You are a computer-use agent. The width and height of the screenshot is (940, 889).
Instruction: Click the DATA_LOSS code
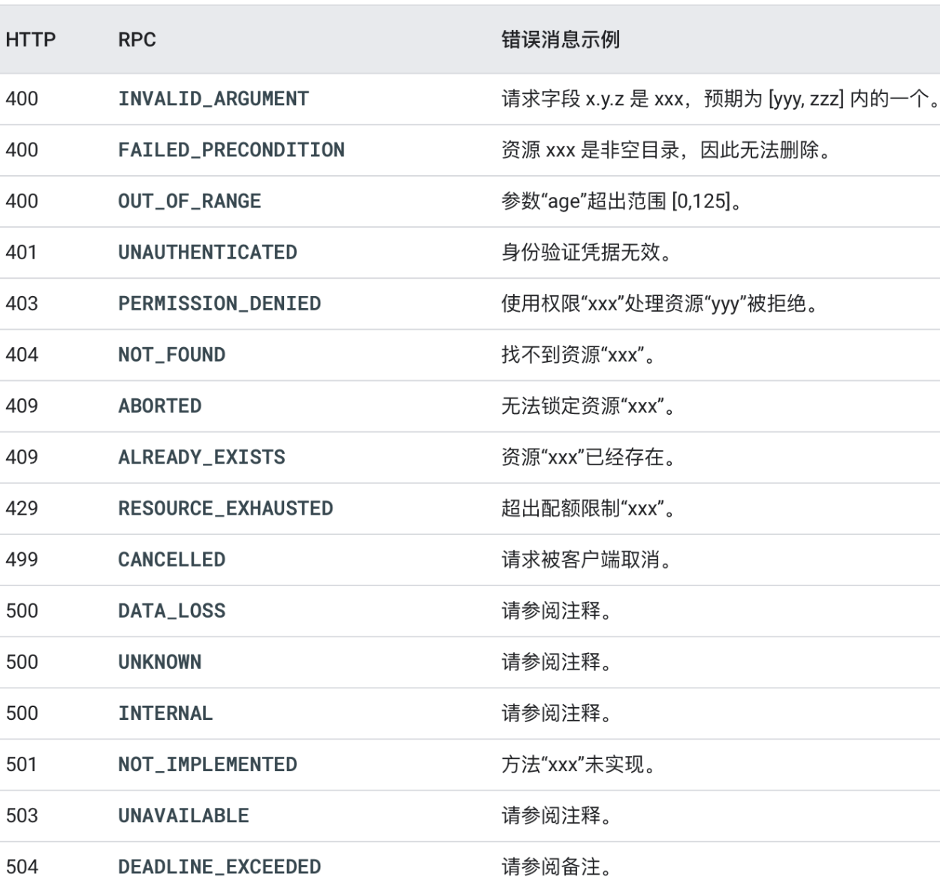(171, 609)
